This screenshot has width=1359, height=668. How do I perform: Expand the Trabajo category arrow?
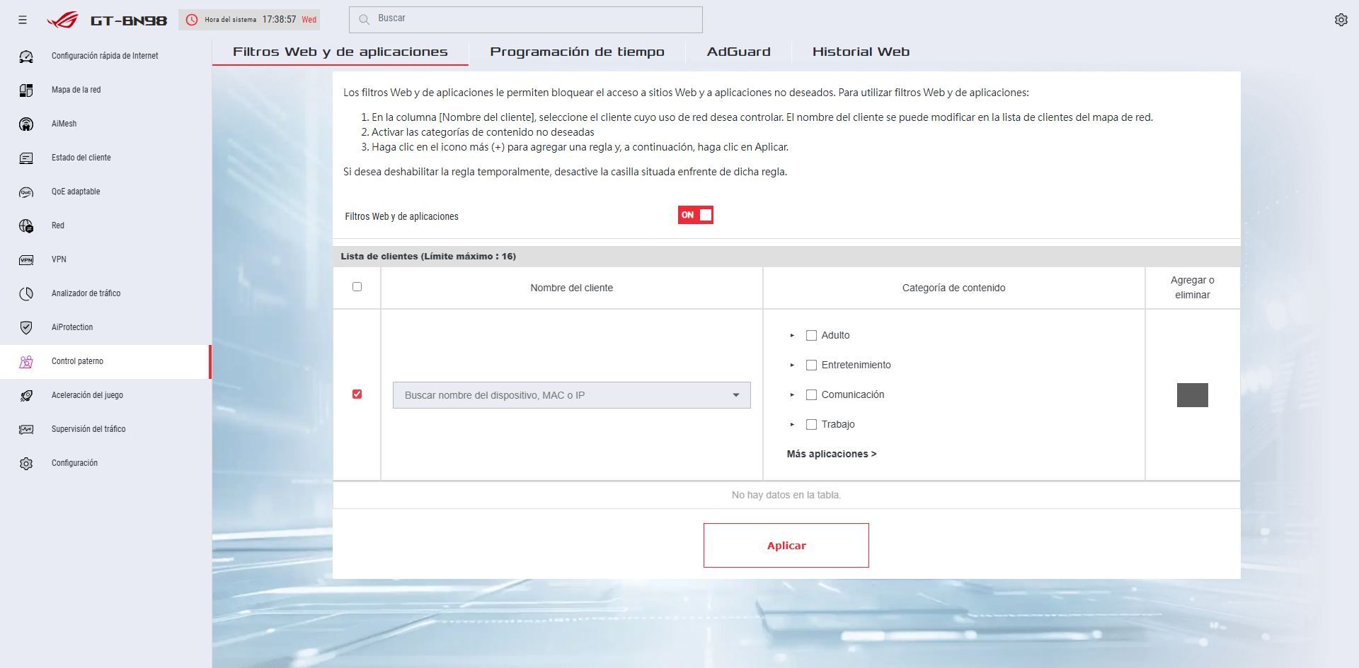(792, 425)
